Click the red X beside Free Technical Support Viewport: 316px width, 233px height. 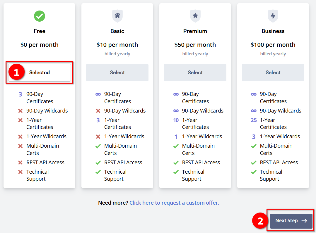point(21,172)
